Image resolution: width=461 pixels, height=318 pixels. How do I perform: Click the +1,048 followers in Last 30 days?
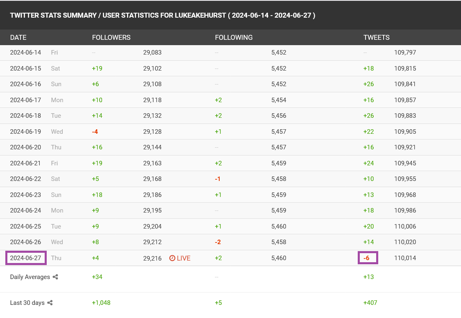point(101,303)
